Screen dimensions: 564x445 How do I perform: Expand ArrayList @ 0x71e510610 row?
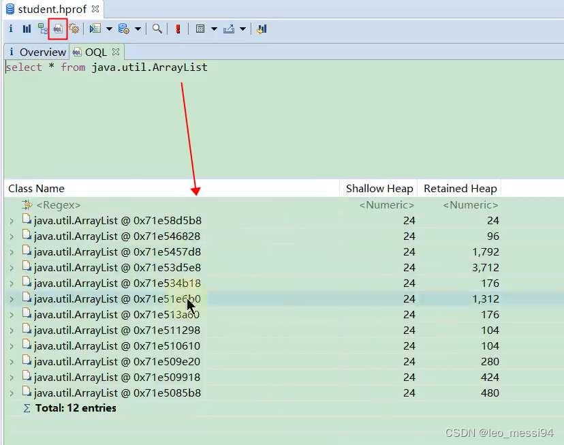(12, 346)
